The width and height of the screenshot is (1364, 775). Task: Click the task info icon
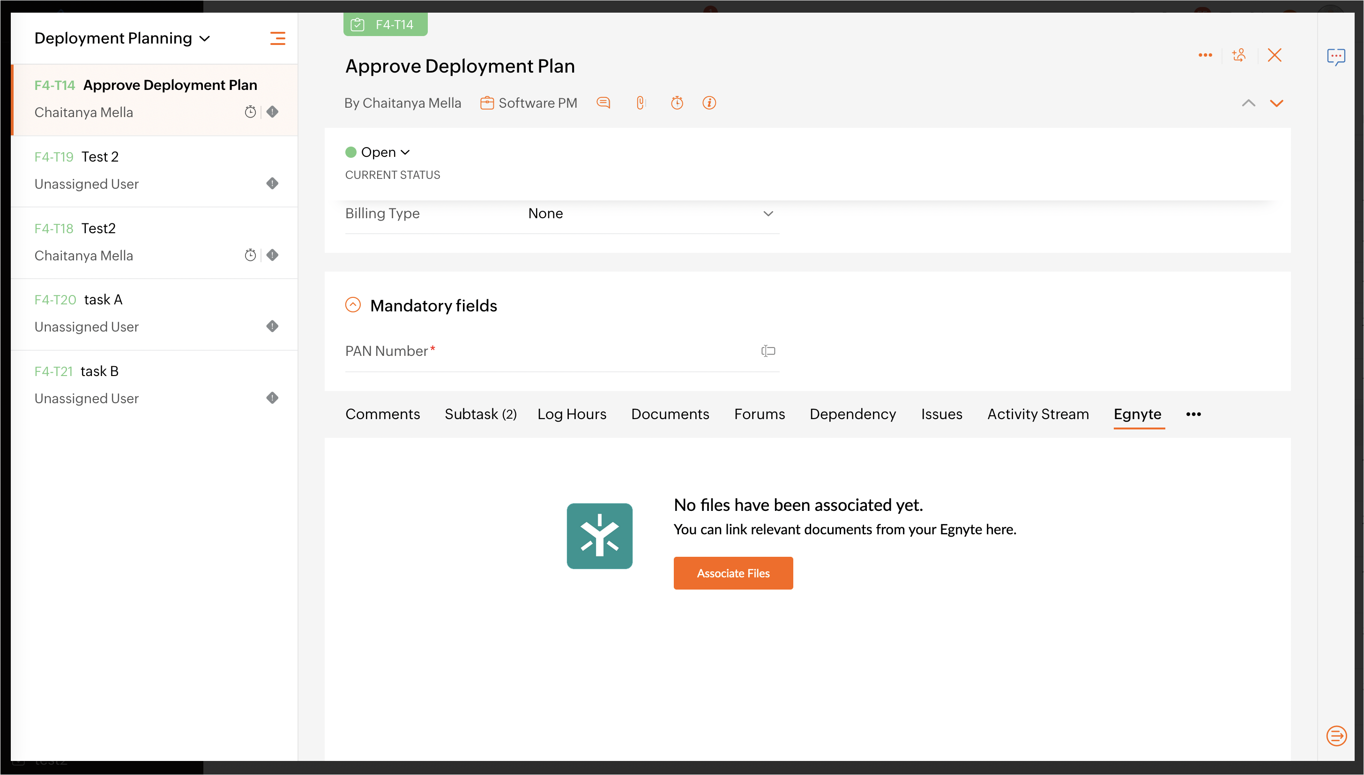click(709, 103)
